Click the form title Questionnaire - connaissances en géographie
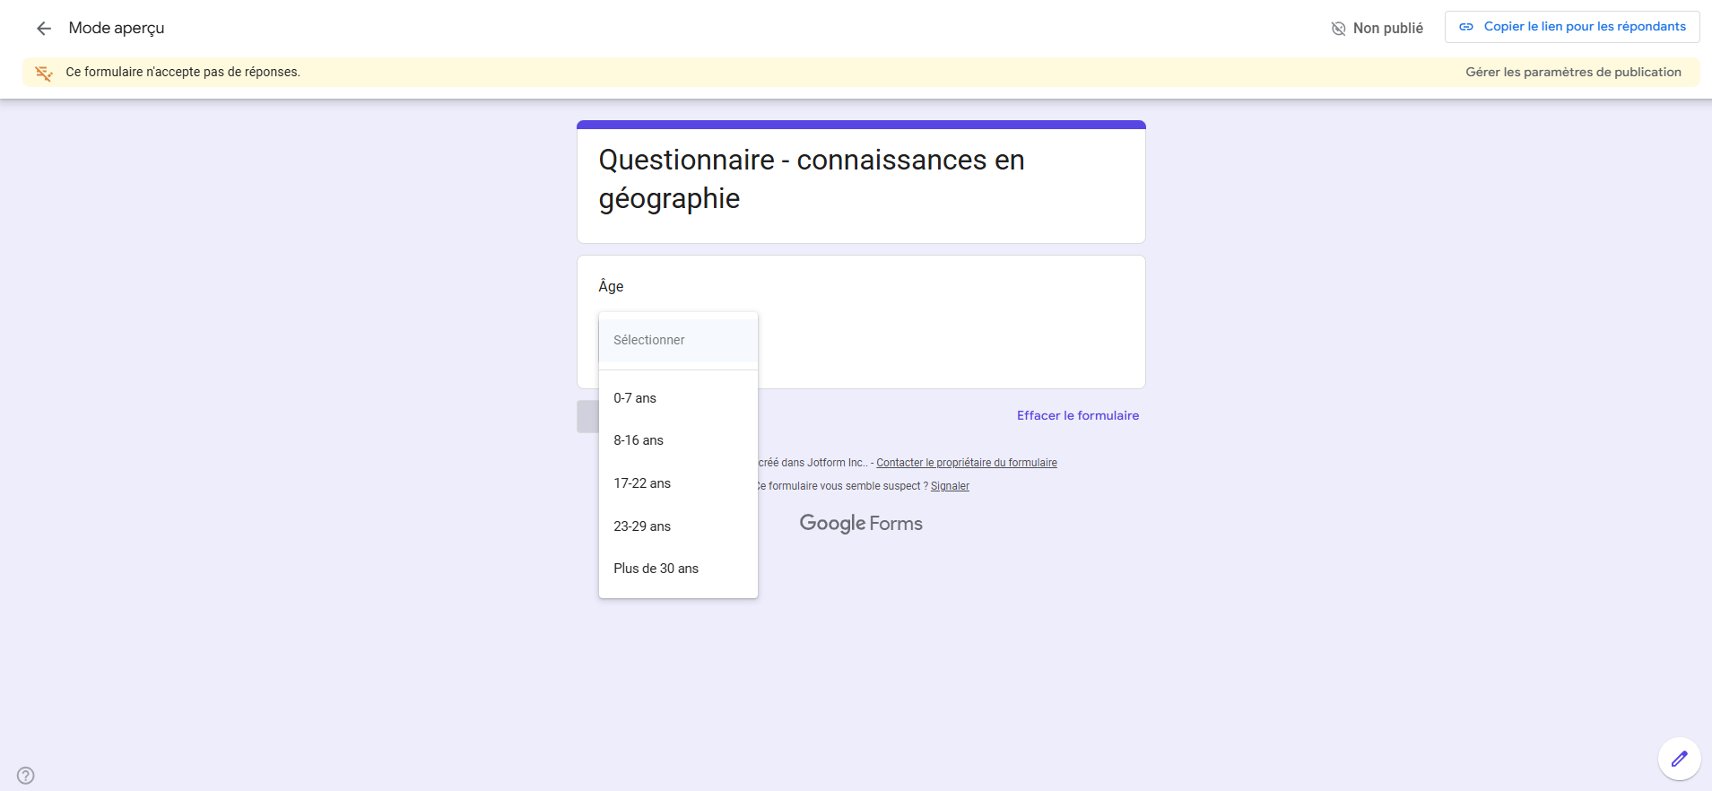This screenshot has height=791, width=1712. coord(812,179)
